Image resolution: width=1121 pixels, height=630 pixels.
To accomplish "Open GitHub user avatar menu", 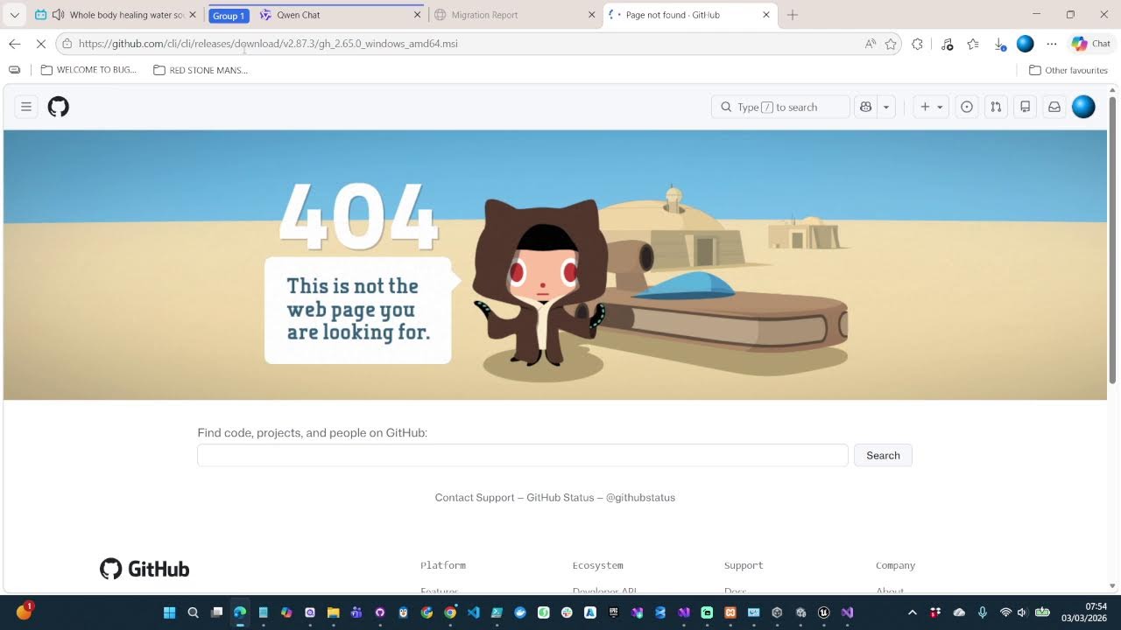I will coord(1083,107).
